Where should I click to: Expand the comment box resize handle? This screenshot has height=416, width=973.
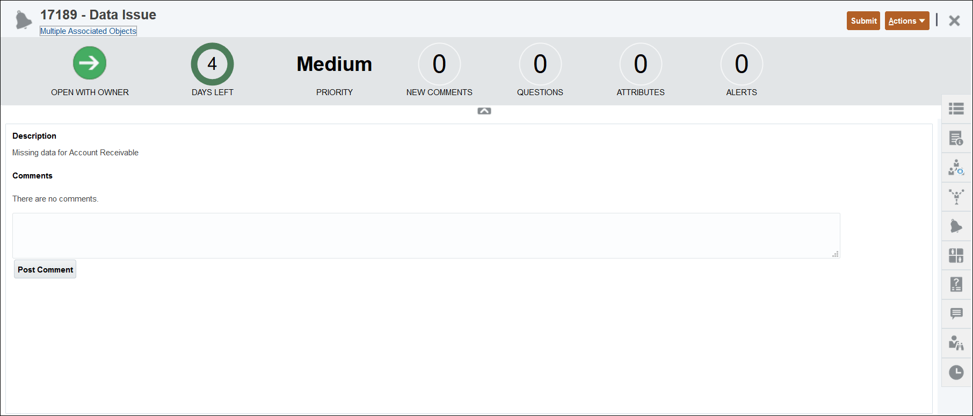[x=836, y=254]
